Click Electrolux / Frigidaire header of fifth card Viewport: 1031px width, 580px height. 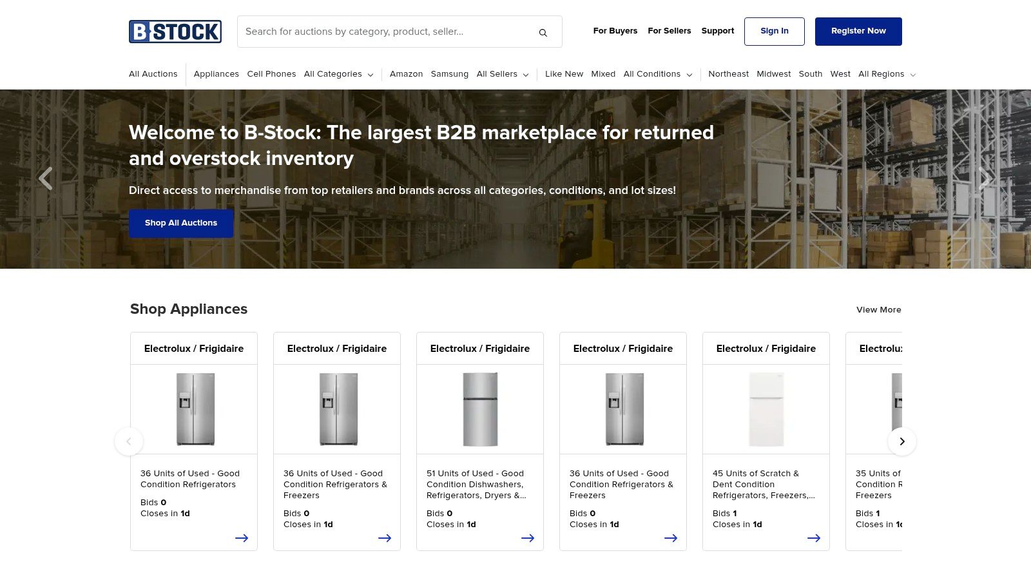tap(766, 349)
